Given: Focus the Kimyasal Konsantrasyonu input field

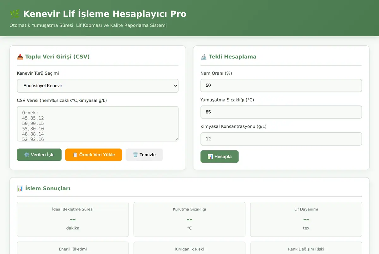Looking at the screenshot, I should pyautogui.click(x=281, y=139).
